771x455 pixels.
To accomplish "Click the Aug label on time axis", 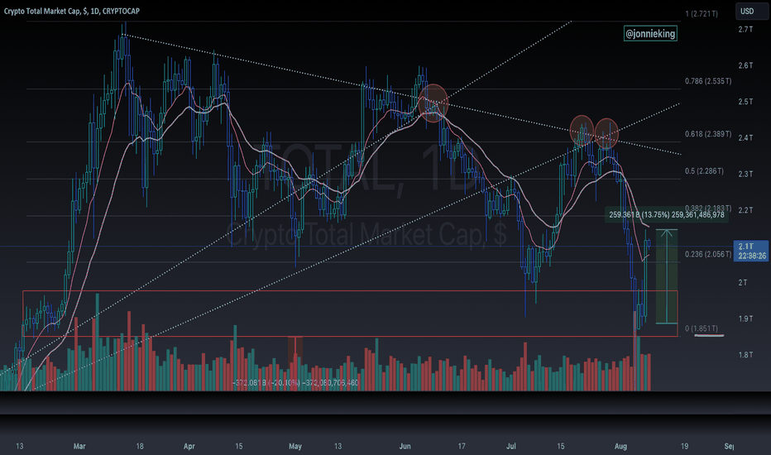I will tap(620, 446).
